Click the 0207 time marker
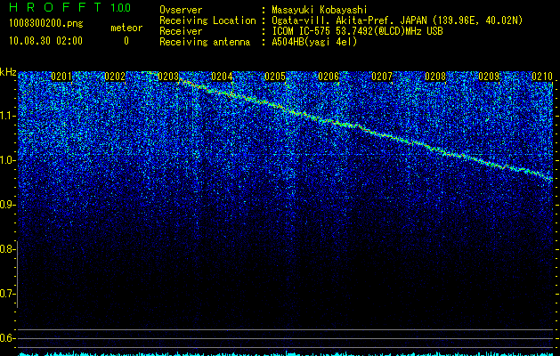Image resolution: width=560 pixels, height=356 pixels. [x=382, y=76]
